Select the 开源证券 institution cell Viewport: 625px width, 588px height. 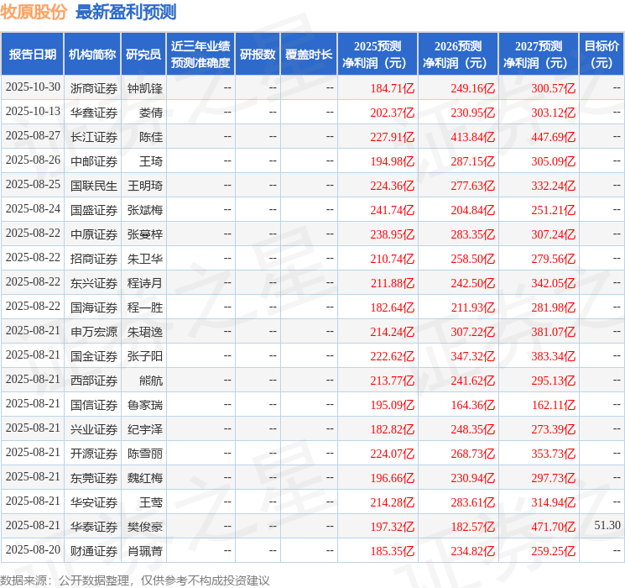tap(94, 454)
